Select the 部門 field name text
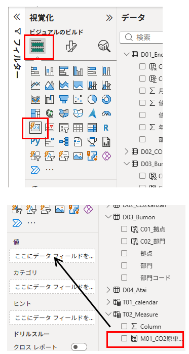Image resolution: width=189 pixels, height=354 pixels. click(x=146, y=265)
